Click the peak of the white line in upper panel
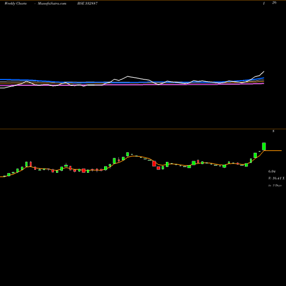This screenshot has height=286, width=286. (x=264, y=71)
